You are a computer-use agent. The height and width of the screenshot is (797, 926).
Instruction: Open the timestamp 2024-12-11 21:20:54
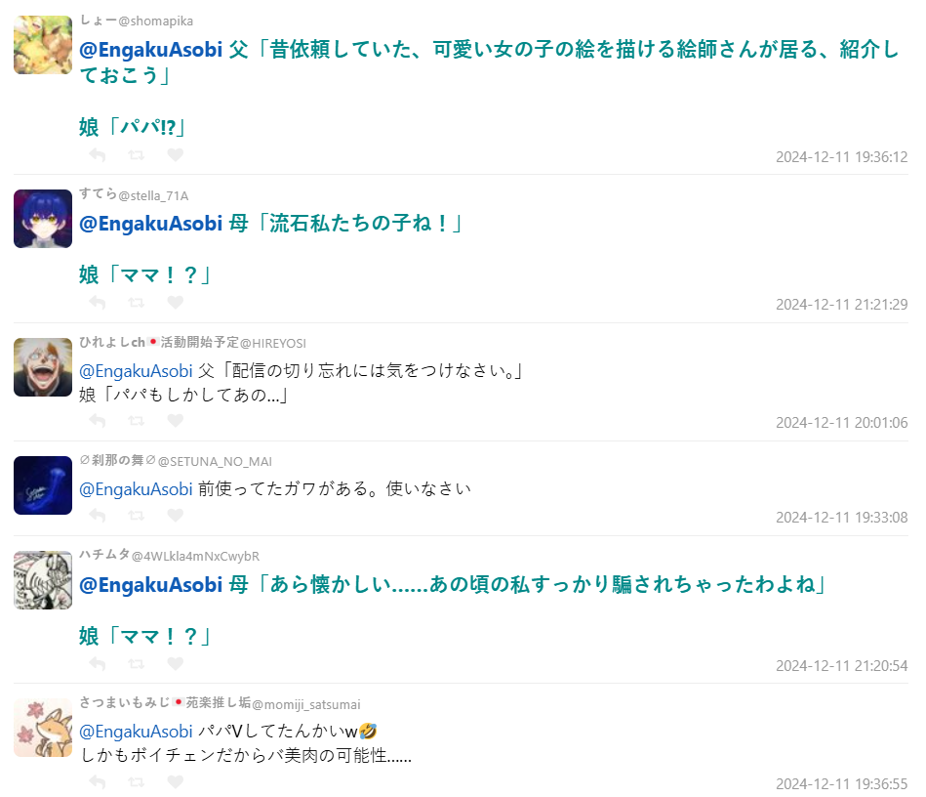click(841, 666)
